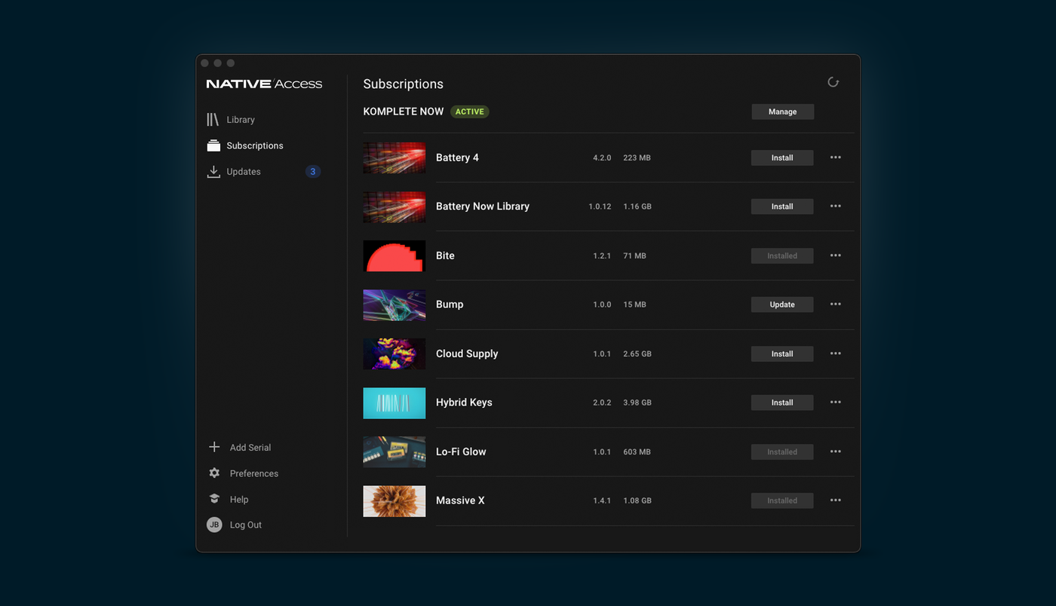
Task: Choose Add Serial in the sidebar
Action: pyautogui.click(x=250, y=447)
